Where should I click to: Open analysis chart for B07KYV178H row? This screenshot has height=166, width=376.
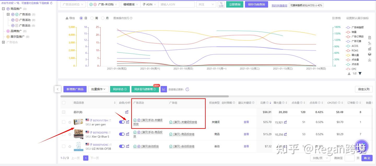128,122
